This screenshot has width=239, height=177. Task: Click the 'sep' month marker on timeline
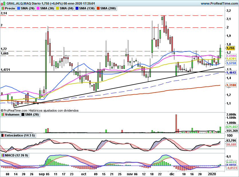coord(42,173)
